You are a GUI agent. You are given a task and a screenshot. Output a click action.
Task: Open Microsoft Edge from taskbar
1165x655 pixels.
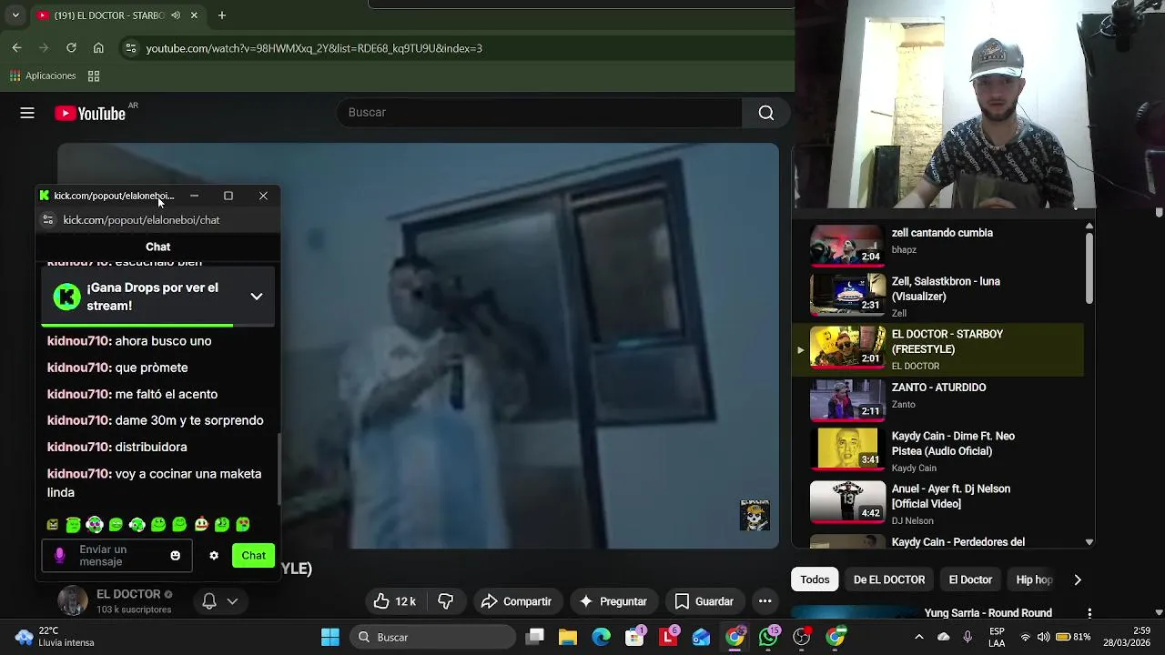tap(602, 637)
